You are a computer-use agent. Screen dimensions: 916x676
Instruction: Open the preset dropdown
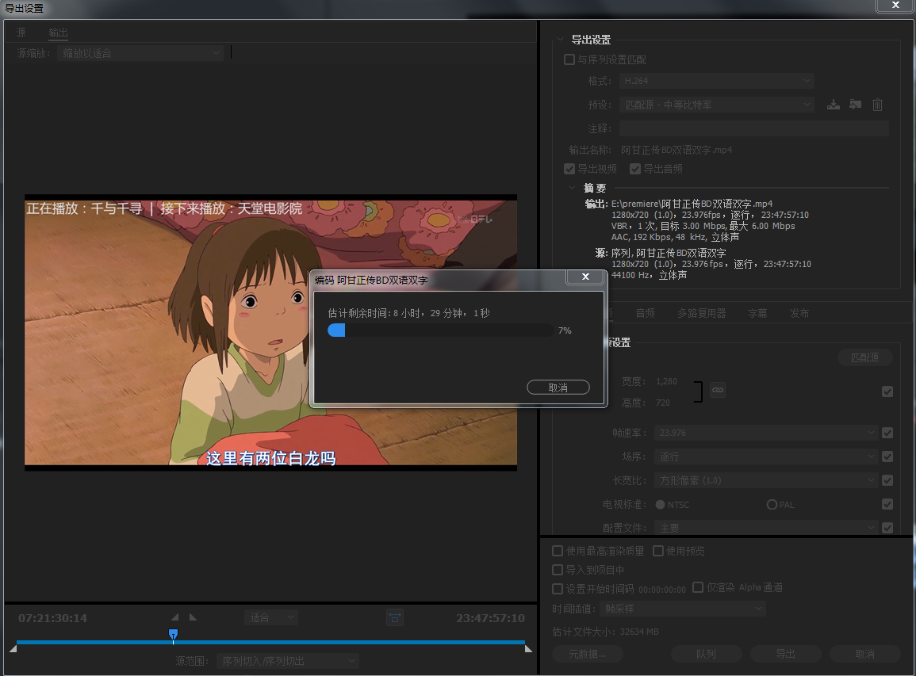point(717,105)
